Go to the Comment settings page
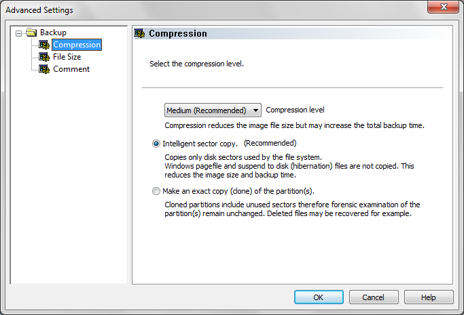The height and width of the screenshot is (315, 464). pos(71,69)
